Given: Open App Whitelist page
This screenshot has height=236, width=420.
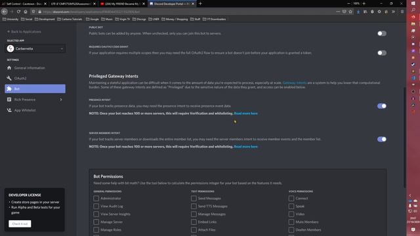Looking at the screenshot, I should click(35, 110).
